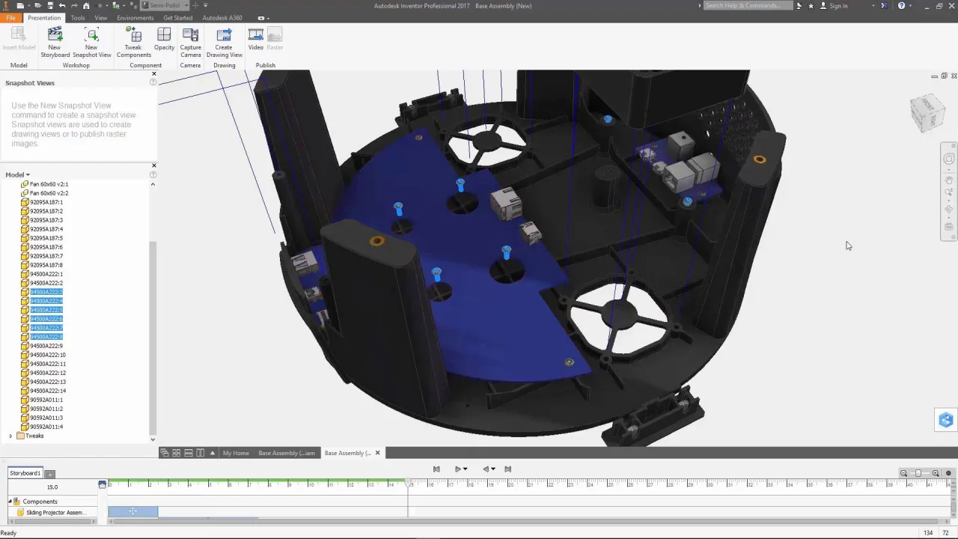Click the cascade windows icon
Viewport: 958px width, 539px height.
click(165, 453)
